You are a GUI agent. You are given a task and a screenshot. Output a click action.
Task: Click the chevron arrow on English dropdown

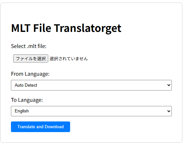click(x=169, y=111)
